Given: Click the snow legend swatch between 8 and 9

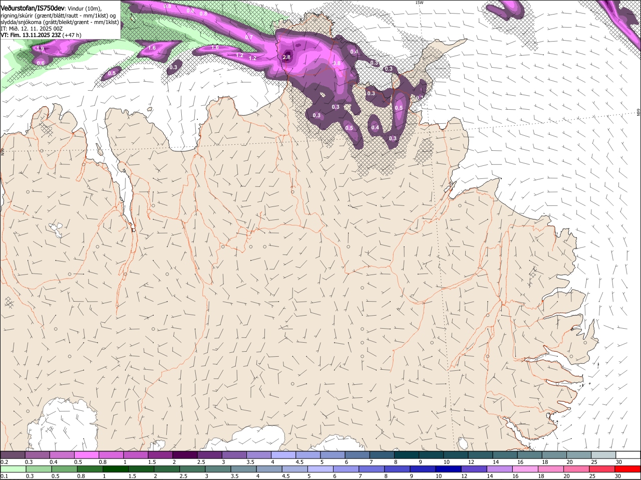Looking at the screenshot, I should click(x=407, y=454).
